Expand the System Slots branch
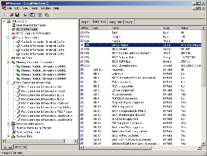The width and height of the screenshot is (207, 156). pos(8,136)
